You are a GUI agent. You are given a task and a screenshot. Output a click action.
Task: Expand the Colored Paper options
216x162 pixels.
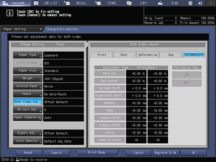[x=28, y=86]
